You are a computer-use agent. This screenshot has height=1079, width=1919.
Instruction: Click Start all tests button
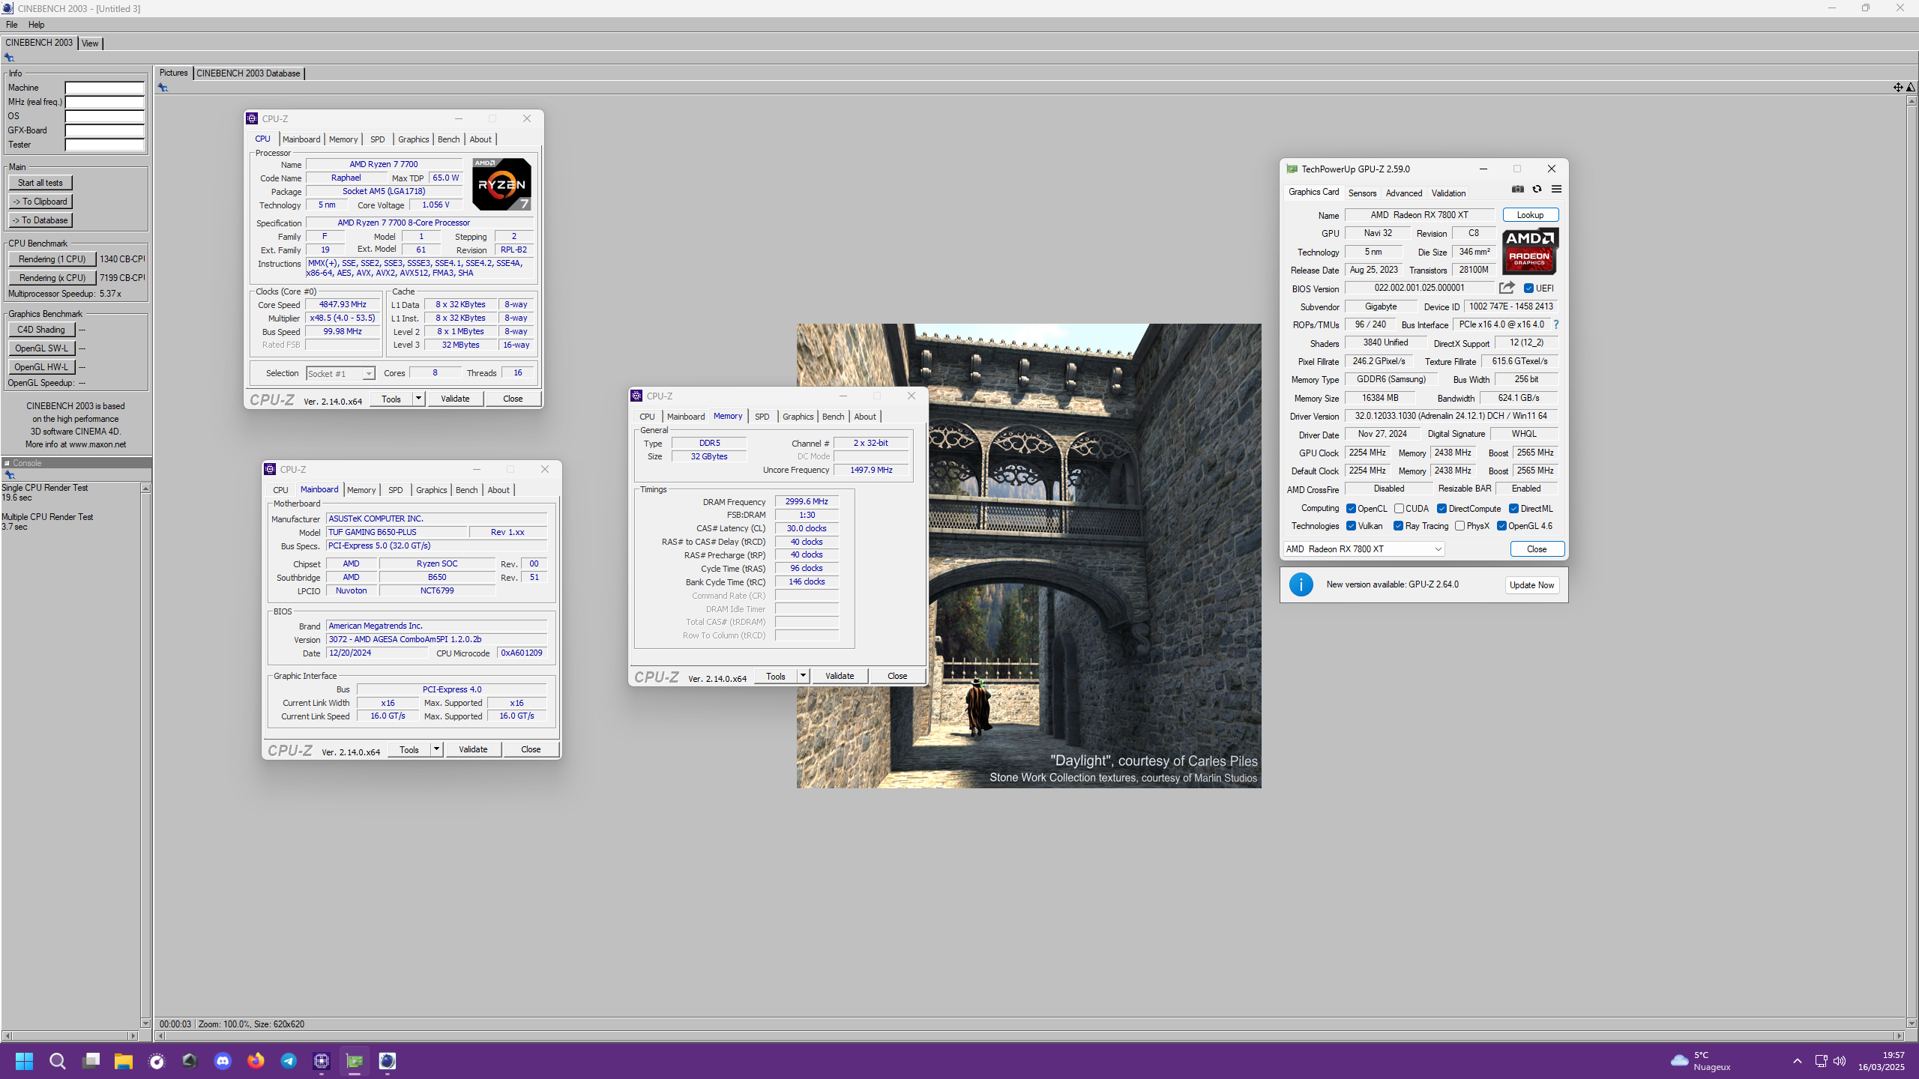(40, 183)
